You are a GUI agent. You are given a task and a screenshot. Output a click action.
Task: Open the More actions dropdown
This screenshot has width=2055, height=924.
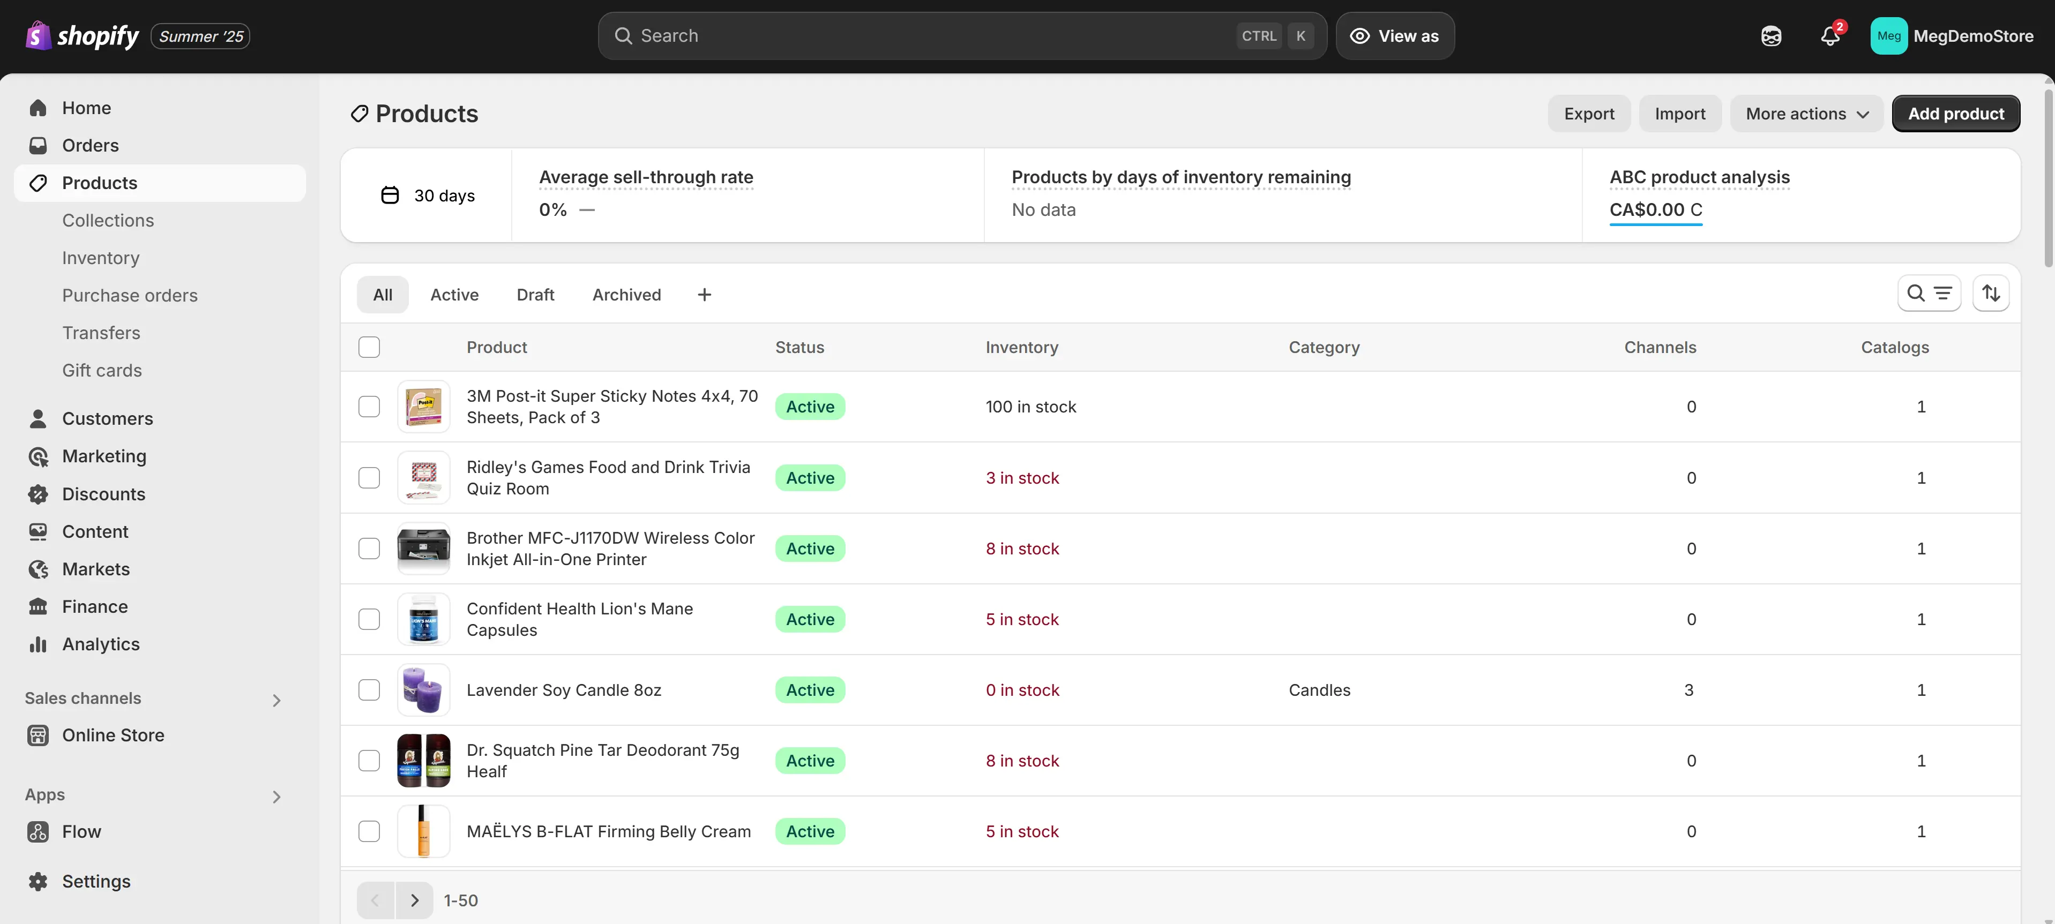[1806, 113]
